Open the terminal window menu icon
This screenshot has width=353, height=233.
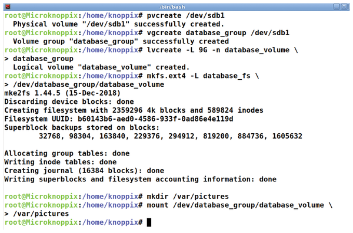tap(8, 6)
